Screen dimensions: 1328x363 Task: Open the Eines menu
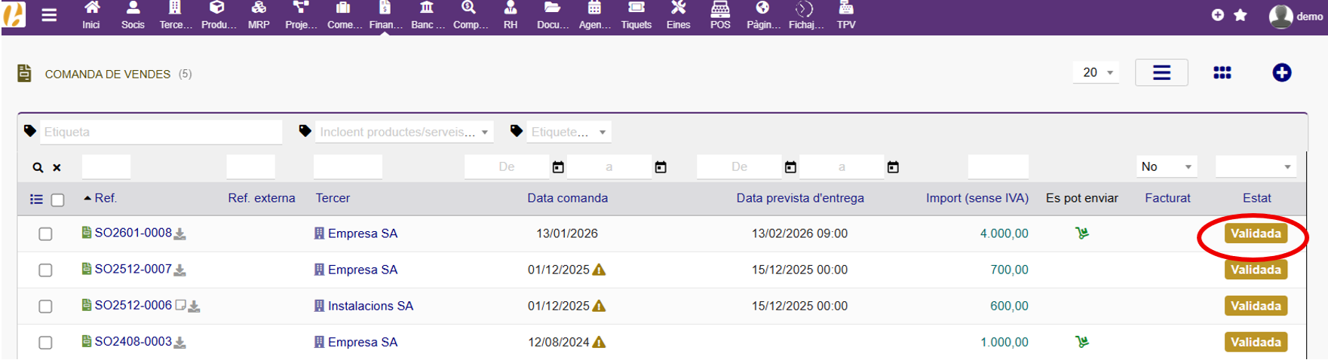click(x=678, y=16)
